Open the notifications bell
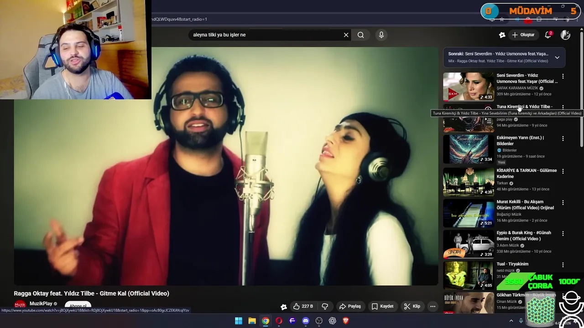Screen dimensions: 584x328 point(548,35)
